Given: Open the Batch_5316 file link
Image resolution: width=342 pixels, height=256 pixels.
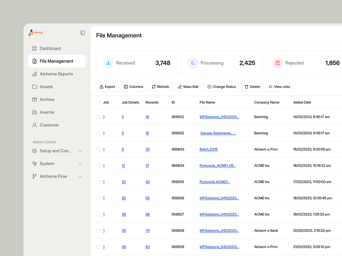Looking at the screenshot, I should click(x=209, y=149).
